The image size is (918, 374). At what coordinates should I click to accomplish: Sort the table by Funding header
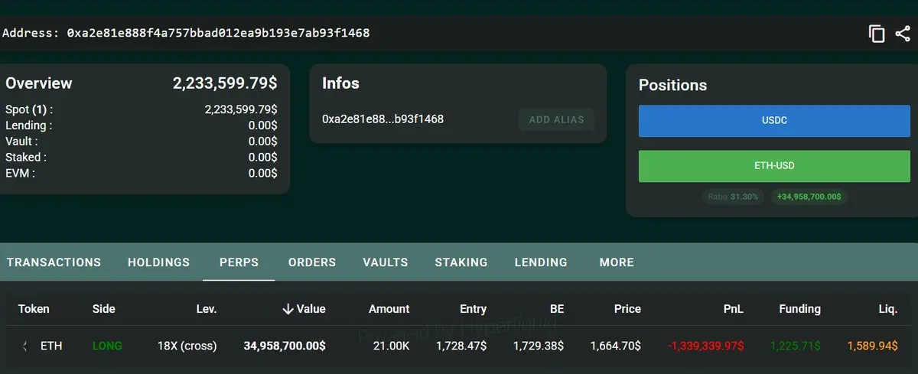coord(799,309)
